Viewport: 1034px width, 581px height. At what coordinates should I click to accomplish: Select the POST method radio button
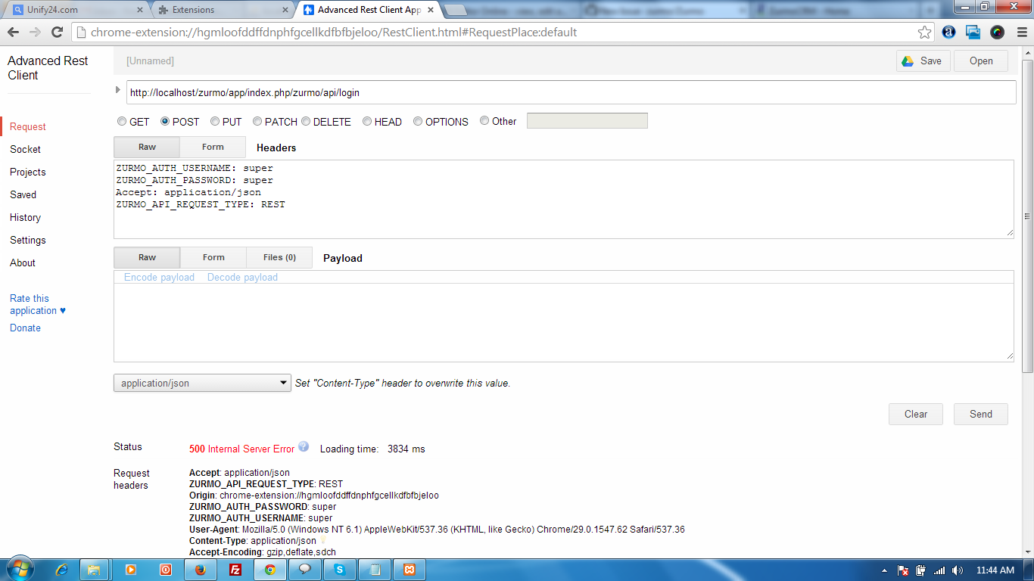(165, 121)
